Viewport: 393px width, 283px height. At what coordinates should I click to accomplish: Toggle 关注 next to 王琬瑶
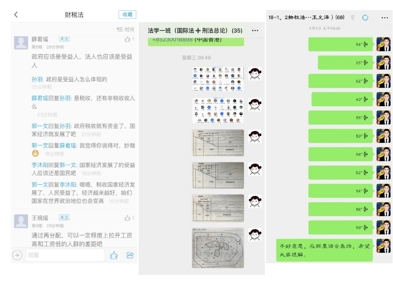[64, 217]
